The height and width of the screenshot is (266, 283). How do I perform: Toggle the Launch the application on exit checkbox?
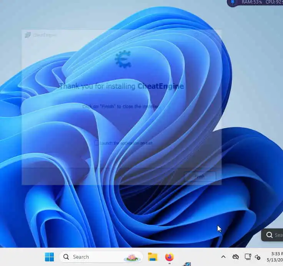(97, 143)
